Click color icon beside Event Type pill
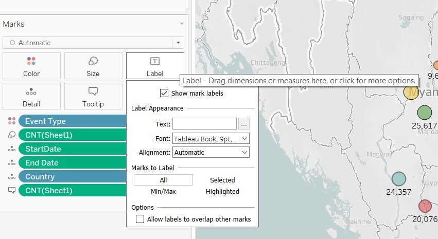Viewport: 438px width, 239px height. [11, 121]
